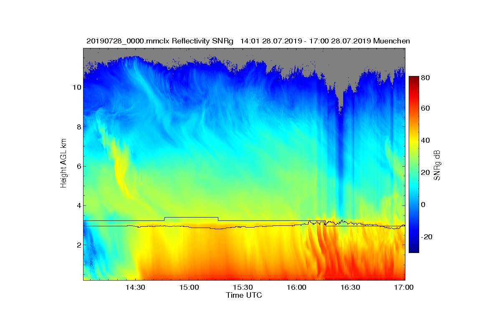Screen dimensions: 501x334
Task: Click the 17:00 time tick label
Action: click(x=404, y=288)
